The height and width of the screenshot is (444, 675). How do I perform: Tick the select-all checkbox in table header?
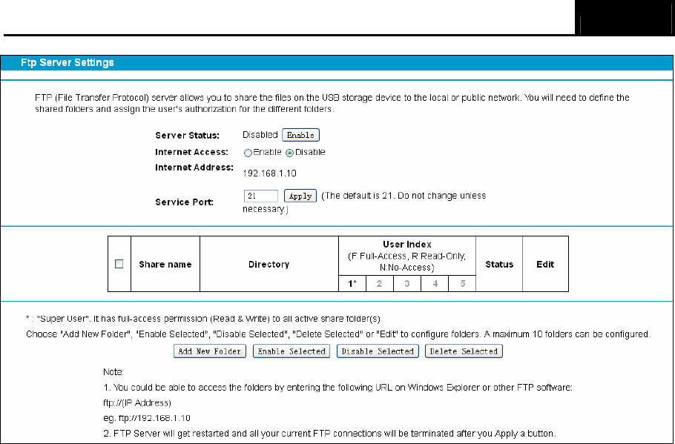119,264
